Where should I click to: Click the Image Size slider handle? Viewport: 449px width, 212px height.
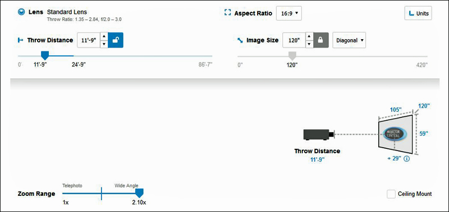tap(292, 55)
